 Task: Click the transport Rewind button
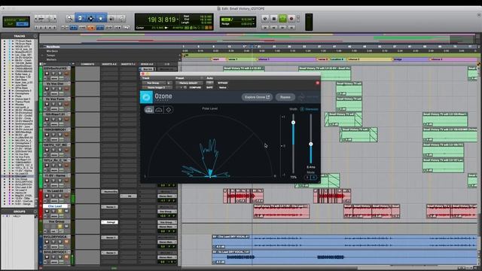pos(274,27)
